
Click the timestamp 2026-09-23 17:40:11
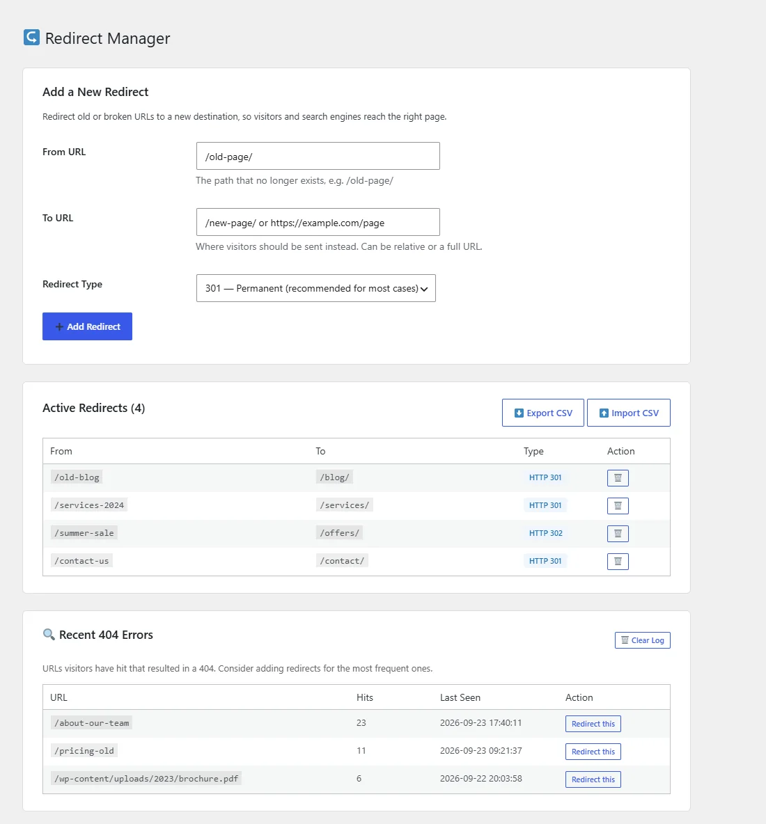(x=481, y=722)
